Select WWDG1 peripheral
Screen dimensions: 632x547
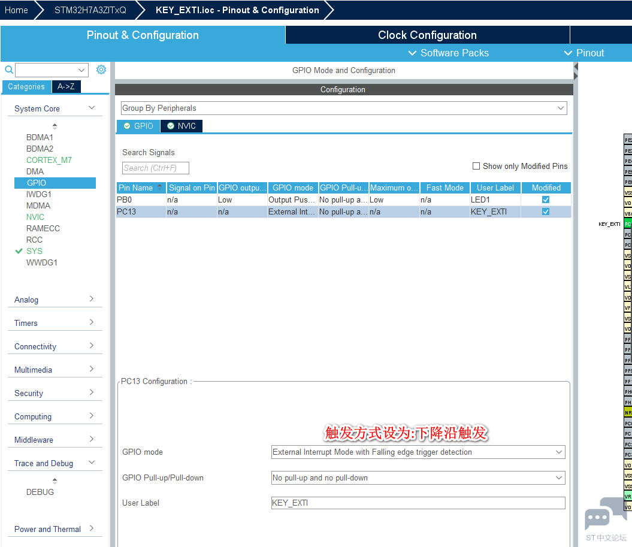42,262
